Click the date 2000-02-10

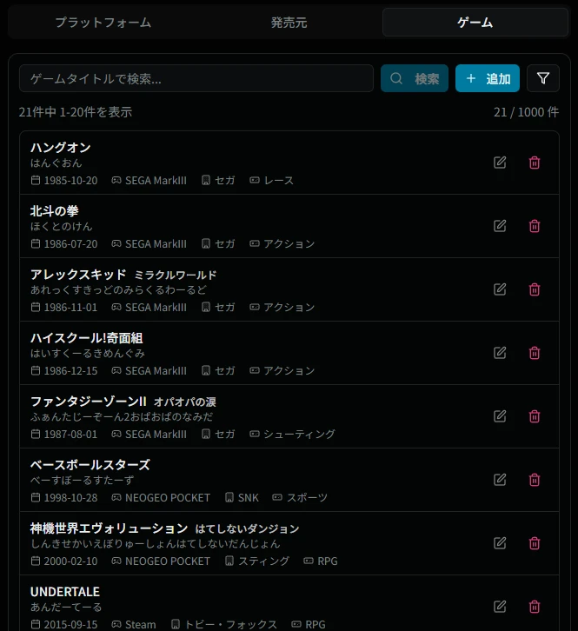coord(71,561)
